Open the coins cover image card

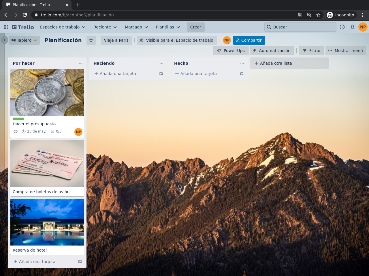point(47,92)
